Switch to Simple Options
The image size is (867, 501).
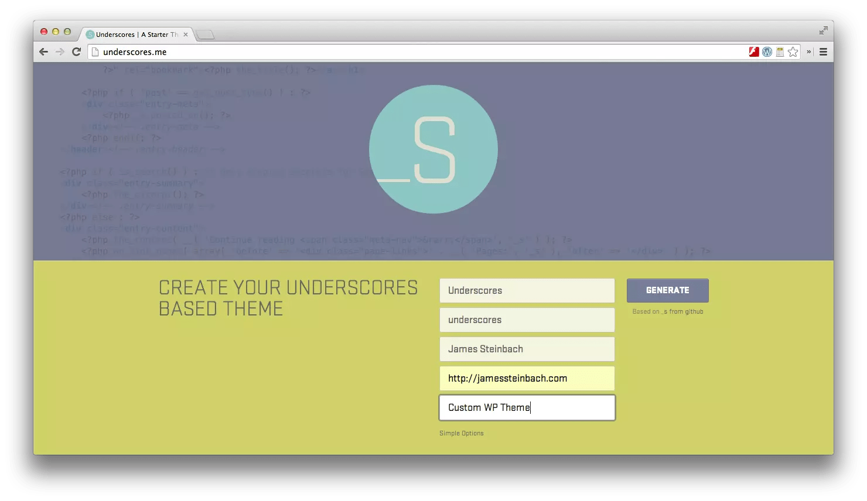coord(462,434)
